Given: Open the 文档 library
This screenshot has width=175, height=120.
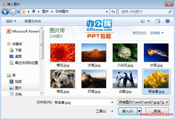Looking at the screenshot, I should [x=15, y=94].
